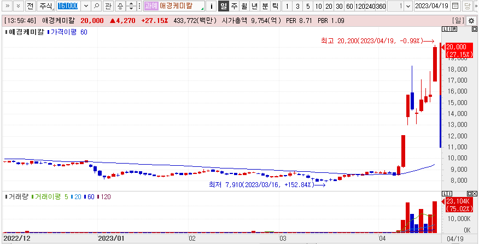The height and width of the screenshot is (244, 479).
Task: Maximize the price chart pane icon
Action: click(x=474, y=29)
